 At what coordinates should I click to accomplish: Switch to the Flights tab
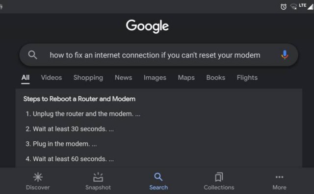click(x=247, y=78)
